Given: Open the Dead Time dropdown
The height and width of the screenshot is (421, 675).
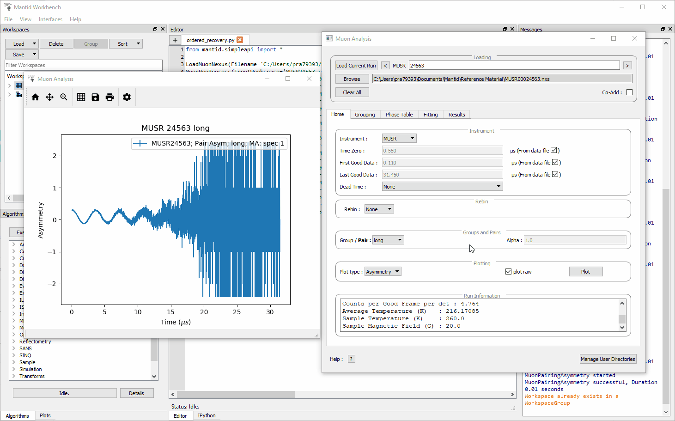Looking at the screenshot, I should coord(442,187).
